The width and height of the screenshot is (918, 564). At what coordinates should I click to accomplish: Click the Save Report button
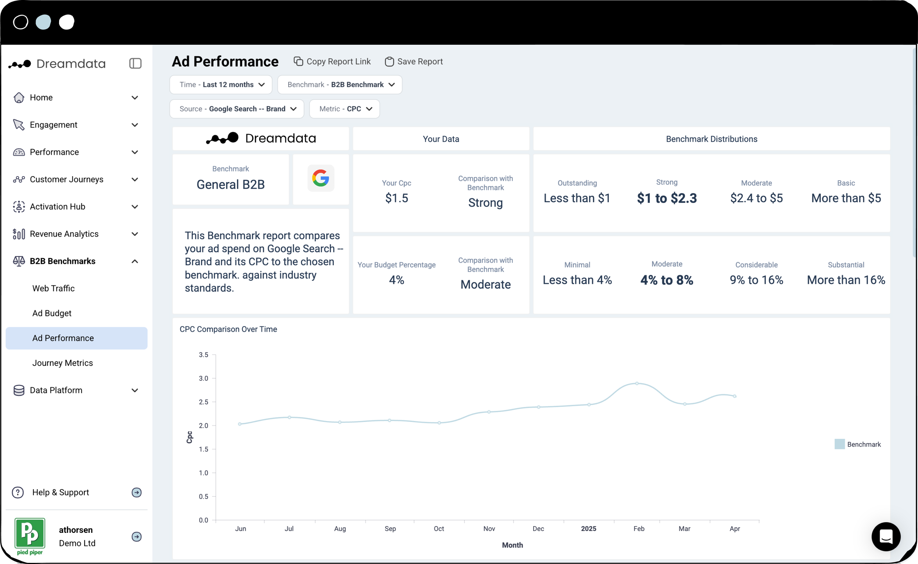tap(414, 62)
